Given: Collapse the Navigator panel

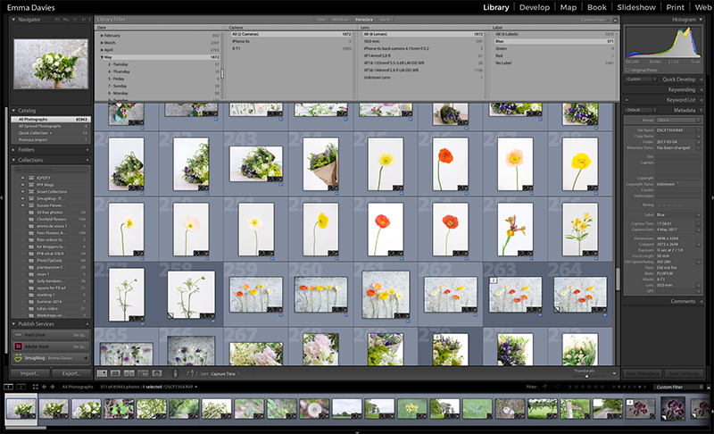Looking at the screenshot, I should pyautogui.click(x=13, y=20).
